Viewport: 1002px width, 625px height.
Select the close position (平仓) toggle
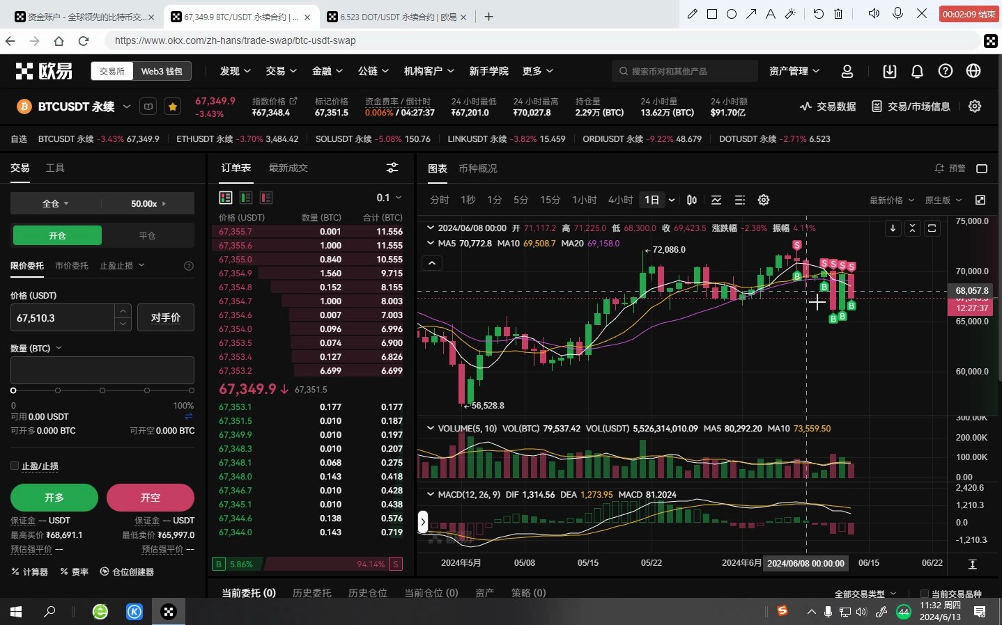147,235
